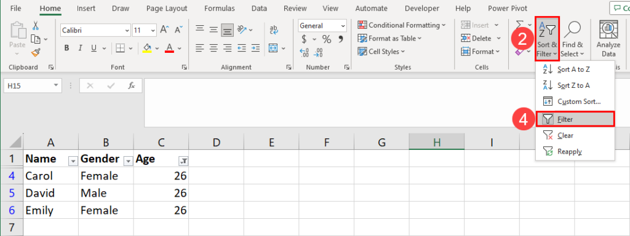
Task: Click the Decrease Font Size icon
Action: click(178, 29)
